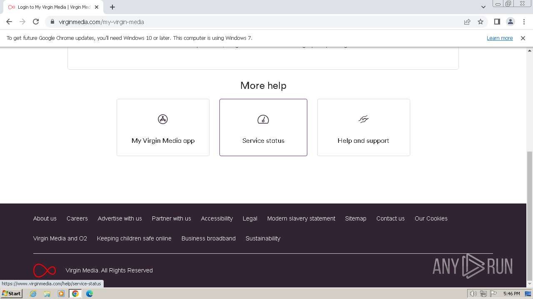Open Business broadband footer link

(x=209, y=238)
